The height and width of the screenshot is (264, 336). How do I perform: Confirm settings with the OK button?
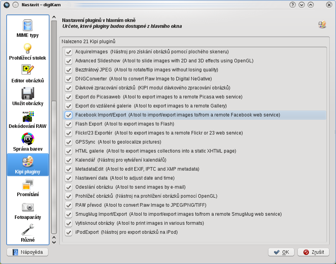coord(281,252)
